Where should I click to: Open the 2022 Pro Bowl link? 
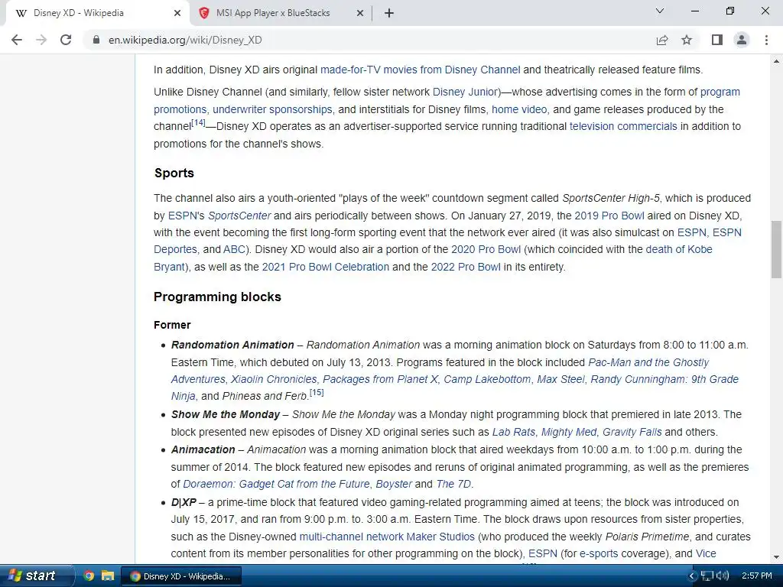click(x=466, y=267)
